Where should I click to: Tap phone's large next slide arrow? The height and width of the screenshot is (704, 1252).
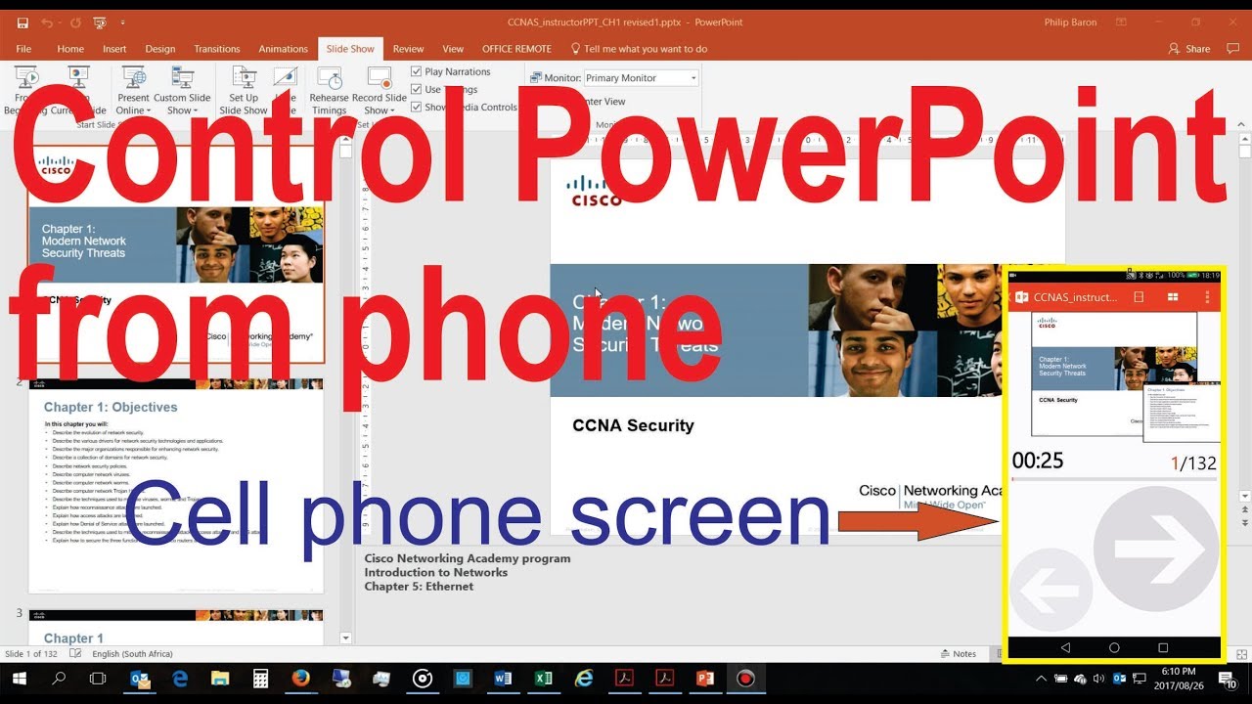click(1155, 549)
